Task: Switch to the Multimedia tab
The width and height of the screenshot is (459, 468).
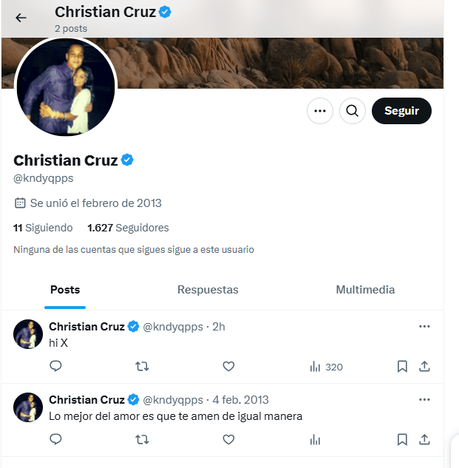Action: (365, 290)
